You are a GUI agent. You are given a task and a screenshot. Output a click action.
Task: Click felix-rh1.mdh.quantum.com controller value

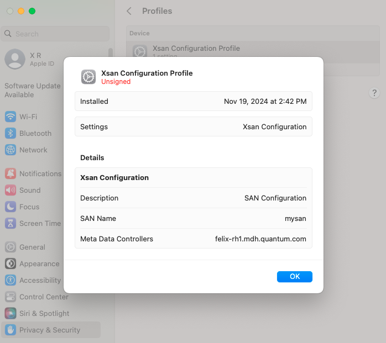[x=260, y=239]
